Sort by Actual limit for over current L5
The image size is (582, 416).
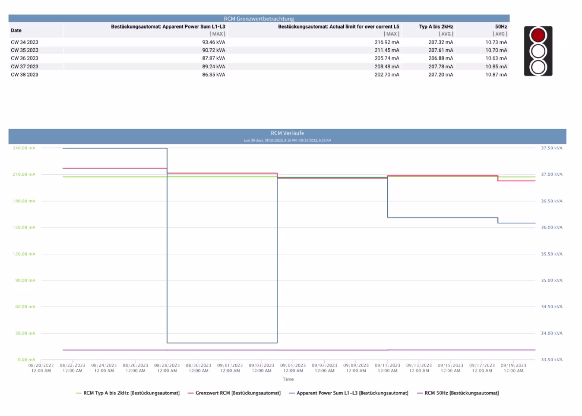point(338,27)
